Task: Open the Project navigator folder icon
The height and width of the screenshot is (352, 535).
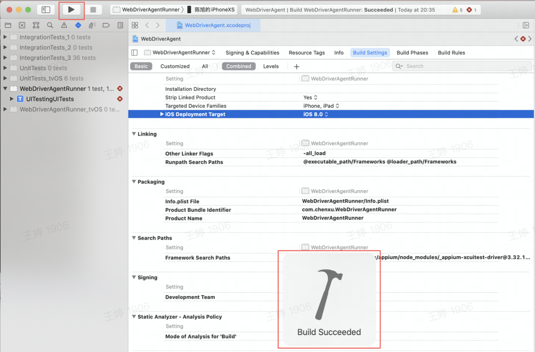Action: click(x=8, y=25)
